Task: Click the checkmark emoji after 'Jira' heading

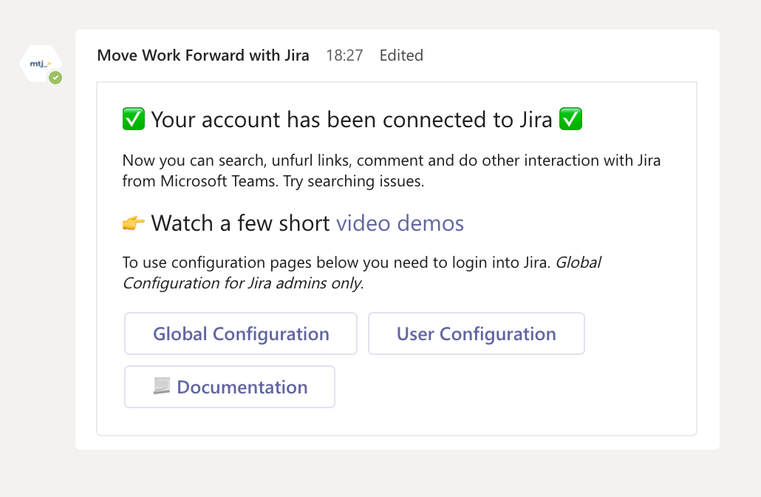Action: [x=571, y=119]
